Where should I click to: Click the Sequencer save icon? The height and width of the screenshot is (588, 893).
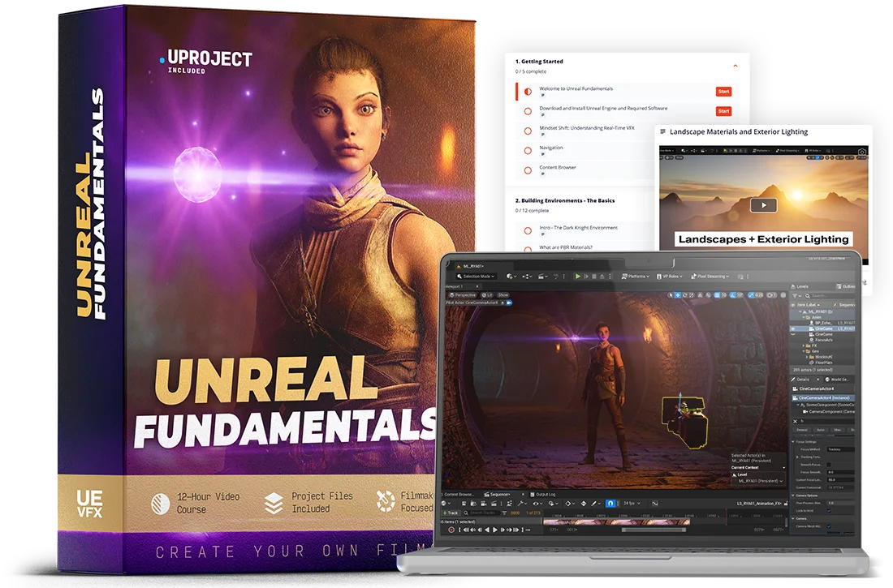coord(464,503)
